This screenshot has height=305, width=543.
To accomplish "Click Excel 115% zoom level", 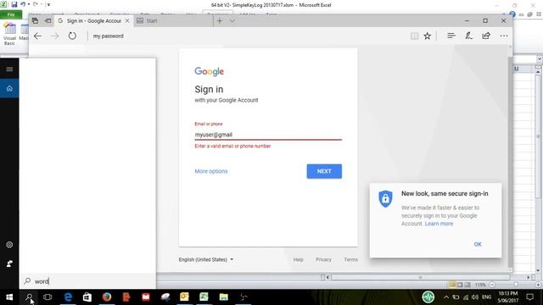I will pos(480,285).
